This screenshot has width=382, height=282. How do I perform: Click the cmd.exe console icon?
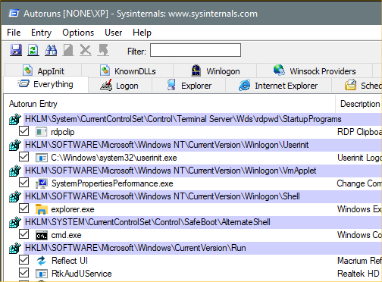pos(42,235)
